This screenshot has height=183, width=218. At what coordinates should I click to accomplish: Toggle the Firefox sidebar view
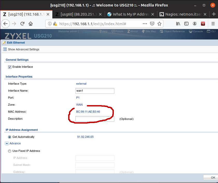(186, 24)
